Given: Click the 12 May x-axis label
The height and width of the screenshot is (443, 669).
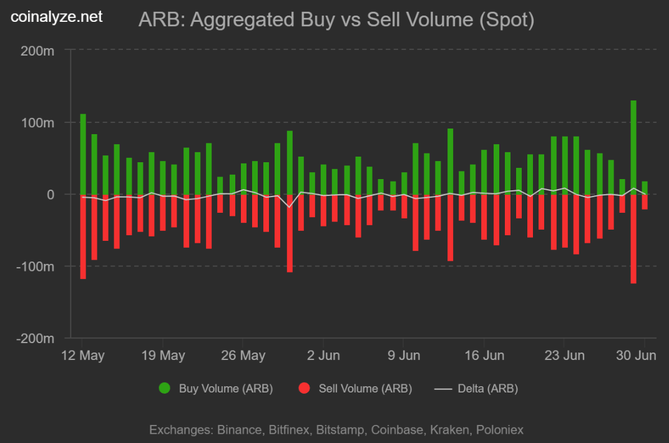Looking at the screenshot, I should (x=83, y=355).
